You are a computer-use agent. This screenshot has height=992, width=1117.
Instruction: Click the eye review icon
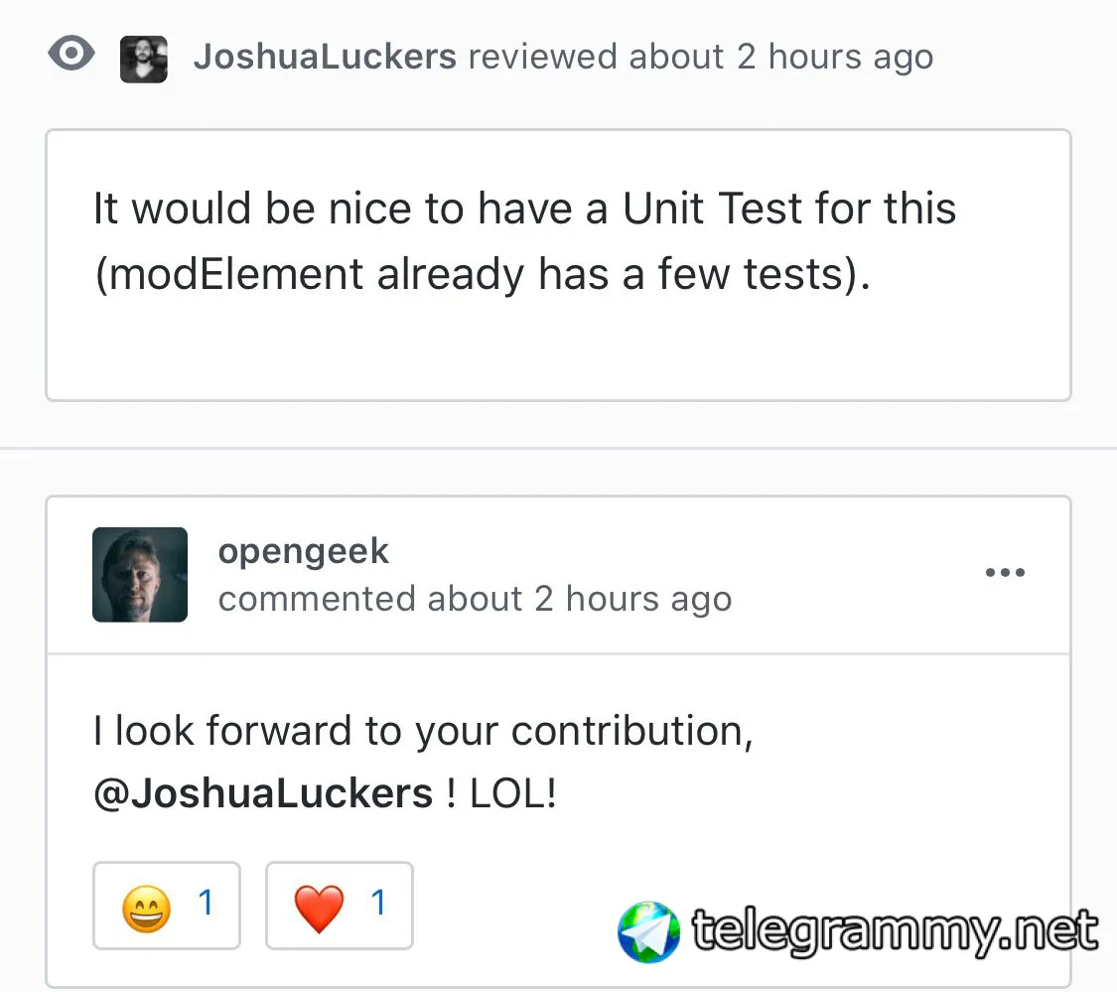[x=71, y=55]
